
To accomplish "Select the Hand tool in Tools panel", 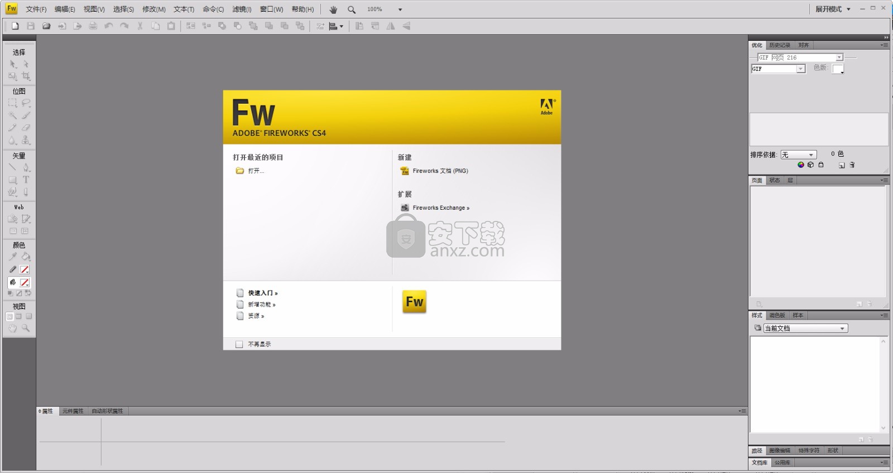I will tap(13, 329).
